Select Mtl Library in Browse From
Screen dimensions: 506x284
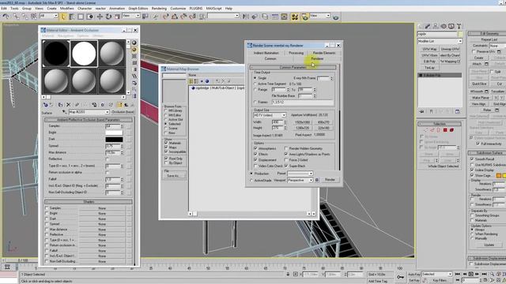166,110
